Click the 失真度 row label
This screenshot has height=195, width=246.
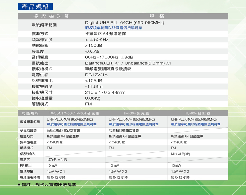pos(38,51)
